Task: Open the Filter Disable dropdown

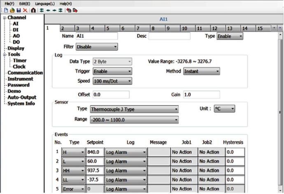Action: click(x=97, y=47)
